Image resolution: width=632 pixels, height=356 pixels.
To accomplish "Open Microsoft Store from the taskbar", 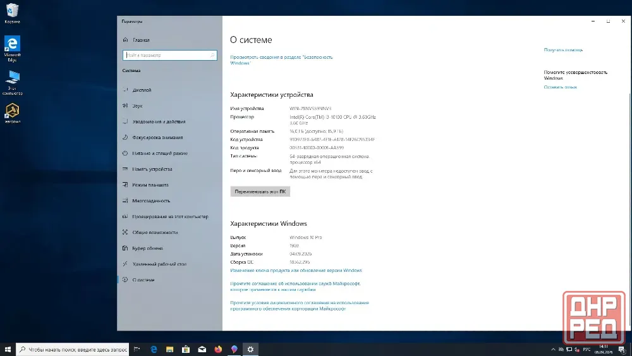I will click(186, 349).
